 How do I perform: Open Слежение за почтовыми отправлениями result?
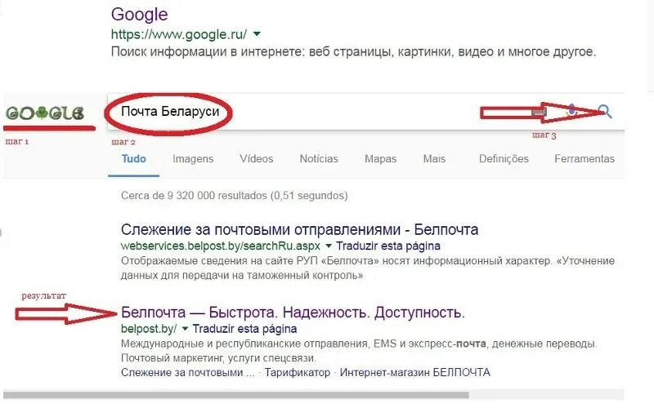click(x=299, y=229)
